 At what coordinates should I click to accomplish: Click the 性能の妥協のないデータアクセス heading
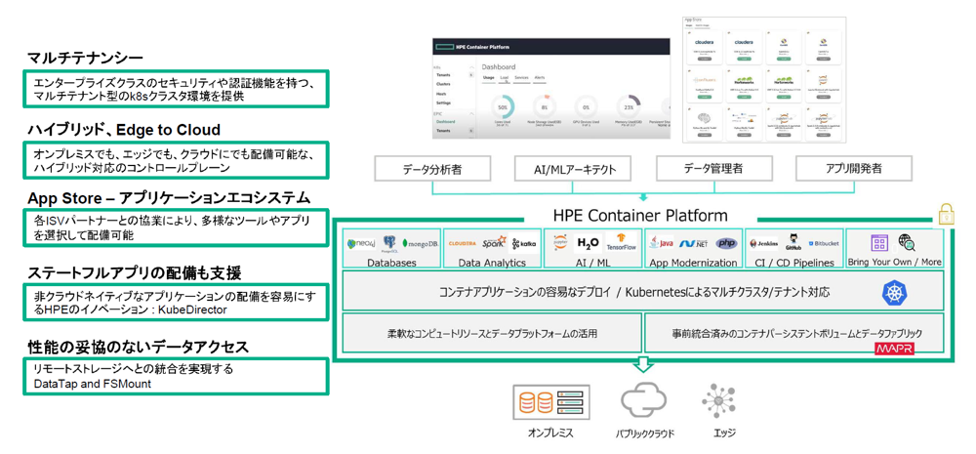pyautogui.click(x=139, y=345)
